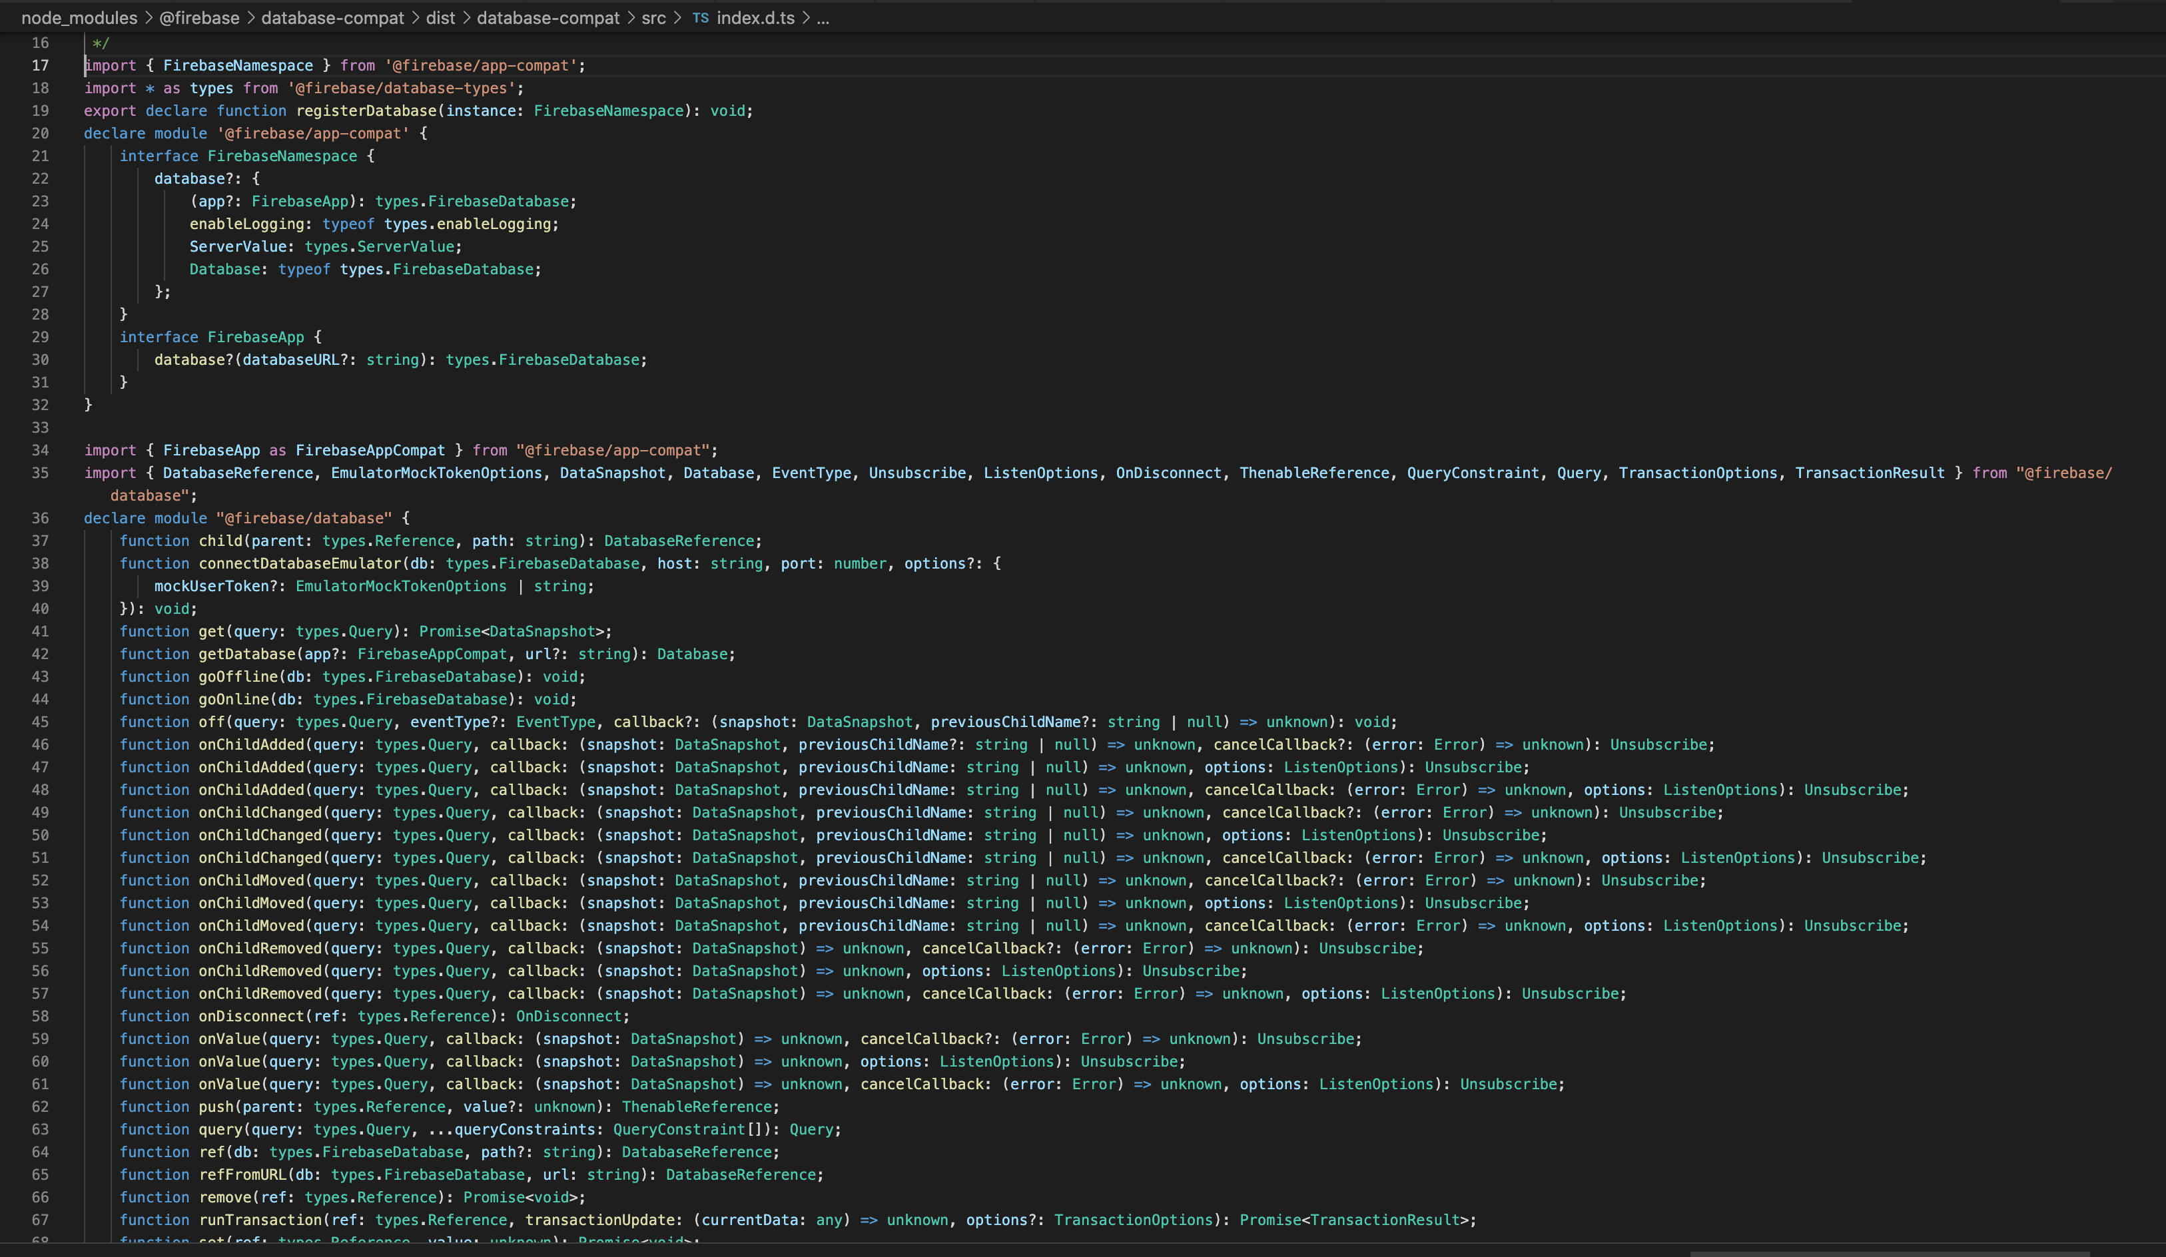The height and width of the screenshot is (1257, 2166).
Task: Open the dist breadcrumb segment
Action: pos(441,18)
